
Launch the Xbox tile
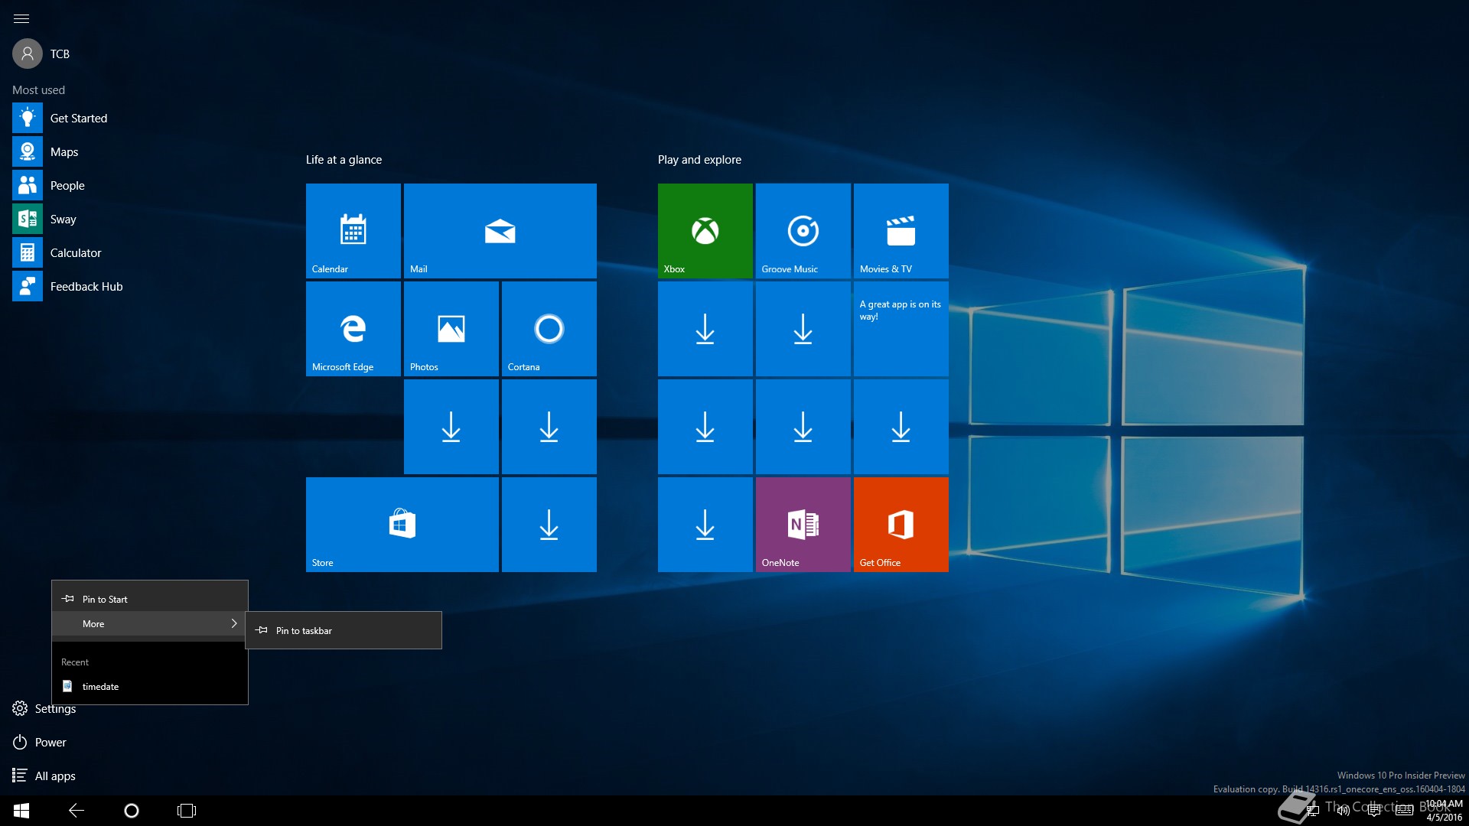(705, 231)
